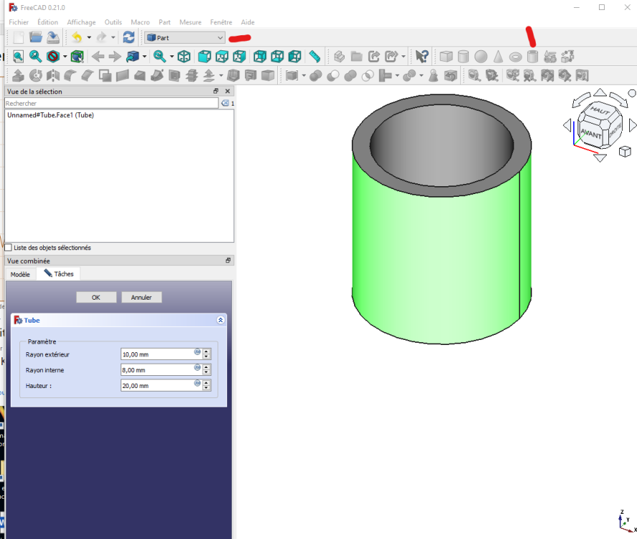Switch to isometric view icon
Screen dimensions: 637x539
pyautogui.click(x=184, y=57)
